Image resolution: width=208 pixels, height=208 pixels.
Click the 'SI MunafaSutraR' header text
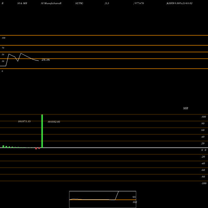click(51, 3)
